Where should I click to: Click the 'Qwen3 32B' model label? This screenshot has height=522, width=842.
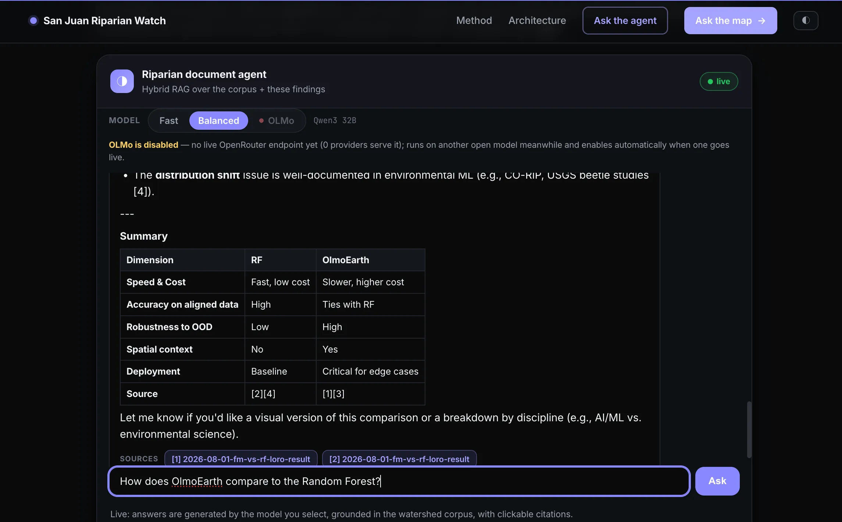tap(335, 121)
